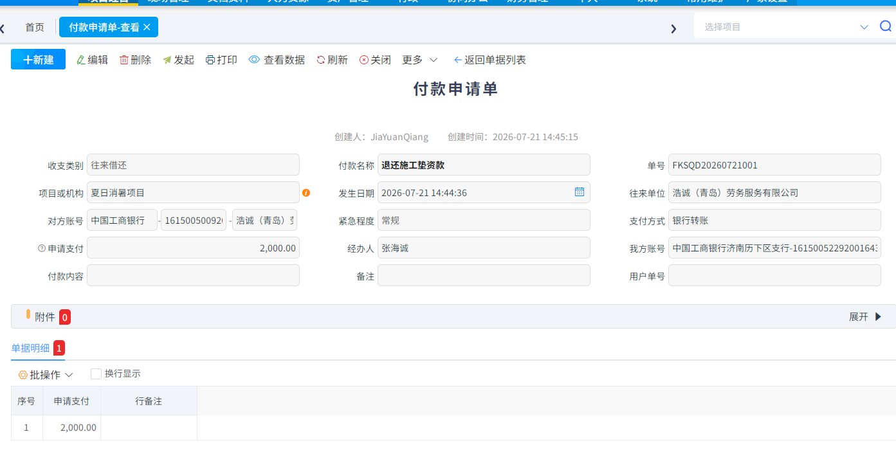
Task: Click the 对方账号 name field 浩诚（青岛）
Action: point(264,220)
